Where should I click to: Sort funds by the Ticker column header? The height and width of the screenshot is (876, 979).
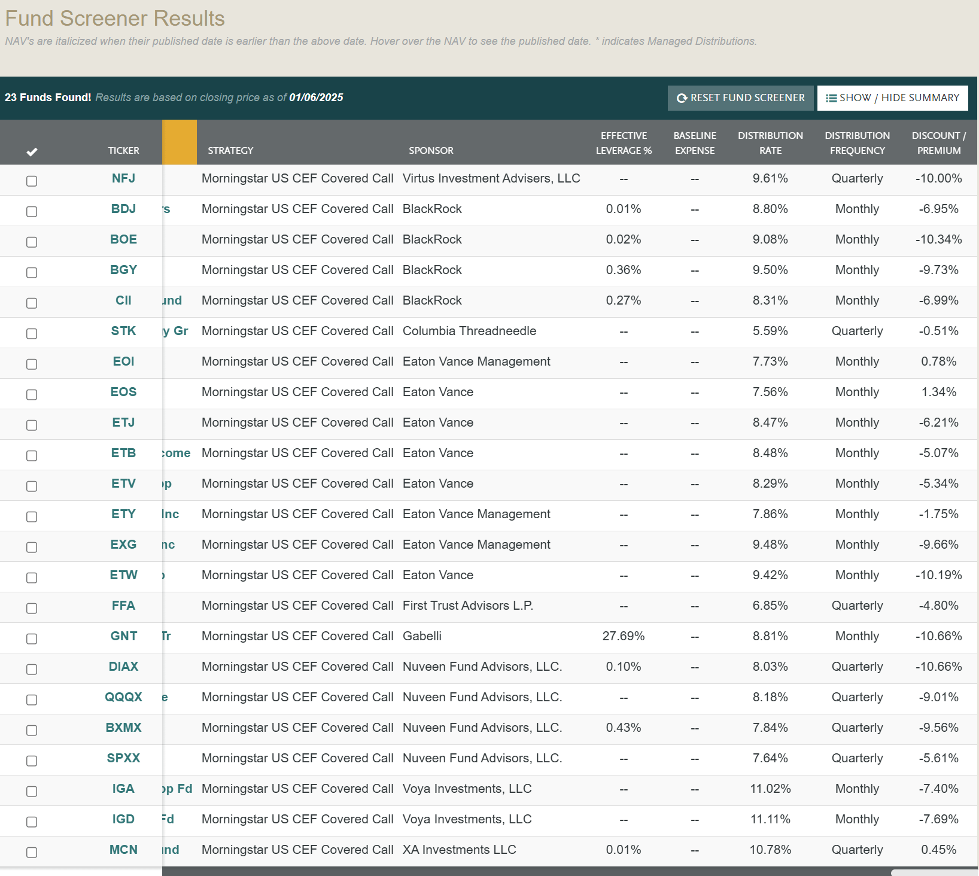point(123,150)
